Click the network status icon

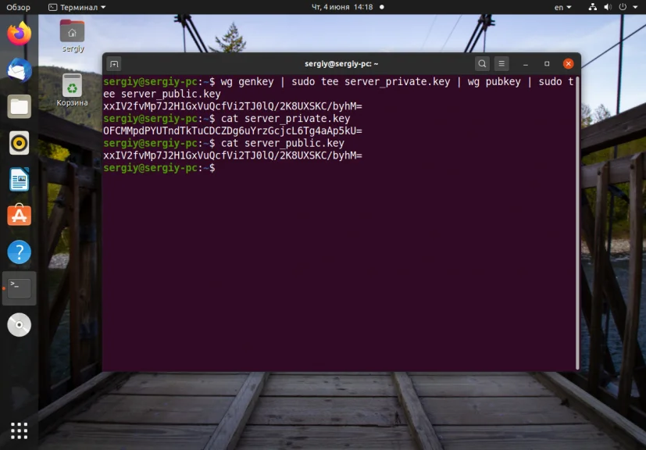point(592,7)
